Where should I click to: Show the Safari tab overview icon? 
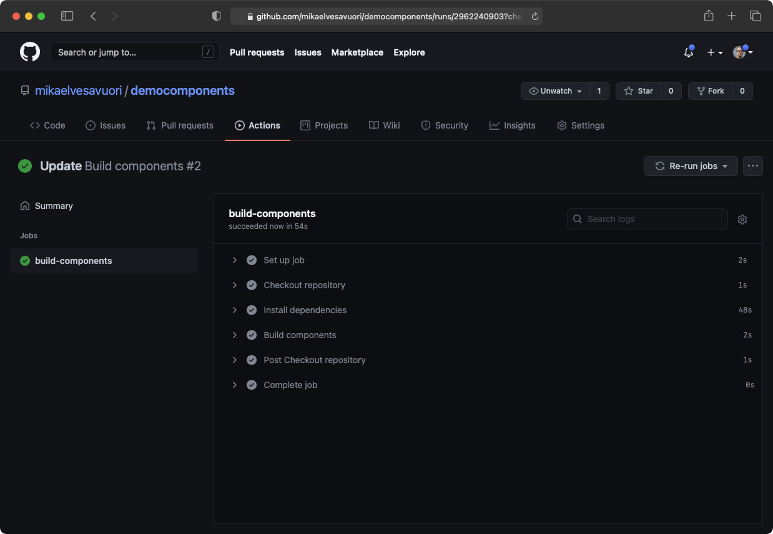pyautogui.click(x=755, y=16)
